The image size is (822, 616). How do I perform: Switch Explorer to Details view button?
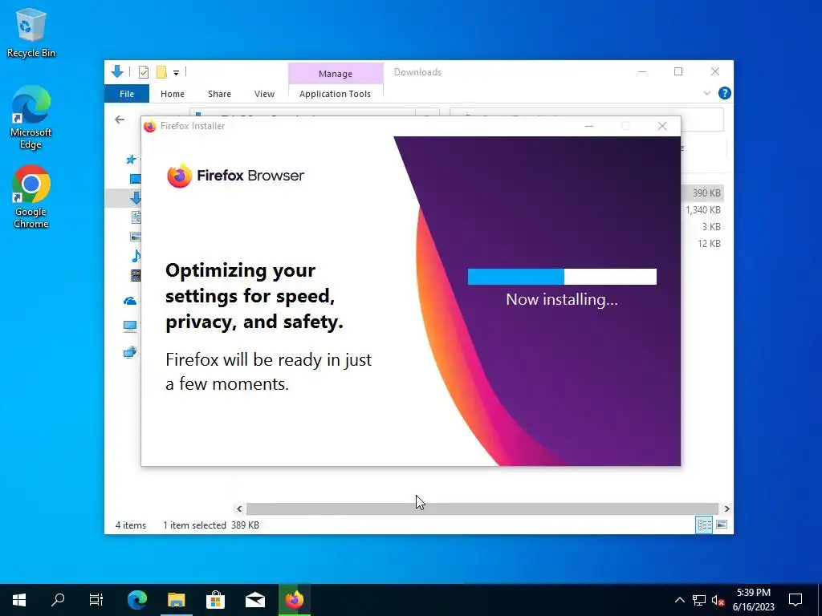click(704, 525)
